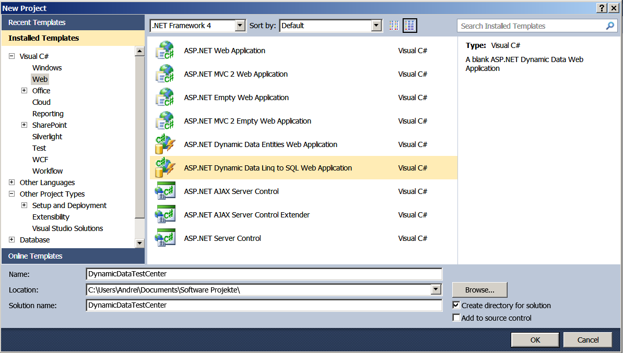Viewport: 623px width, 353px height.
Task: Click the Browse button
Action: [479, 289]
